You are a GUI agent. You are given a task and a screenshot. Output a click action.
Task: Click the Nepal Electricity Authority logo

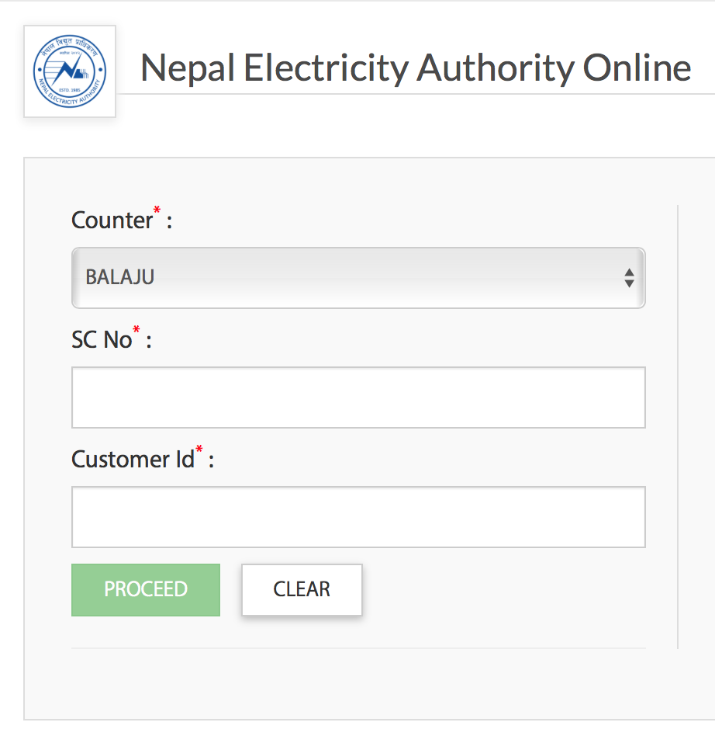click(x=70, y=71)
